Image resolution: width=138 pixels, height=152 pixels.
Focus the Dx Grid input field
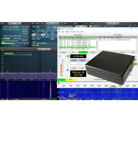pos(82,63)
